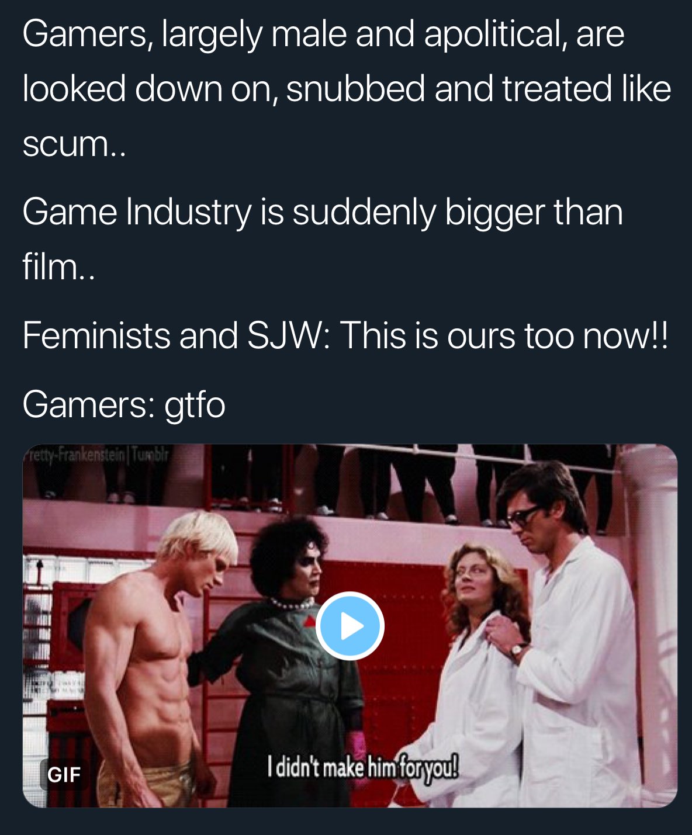Click the "Gamers: gtfo" line
The width and height of the screenshot is (692, 835).
click(124, 404)
